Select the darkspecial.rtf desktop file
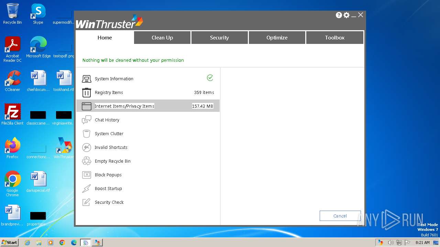Image resolution: width=440 pixels, height=247 pixels. point(38,182)
